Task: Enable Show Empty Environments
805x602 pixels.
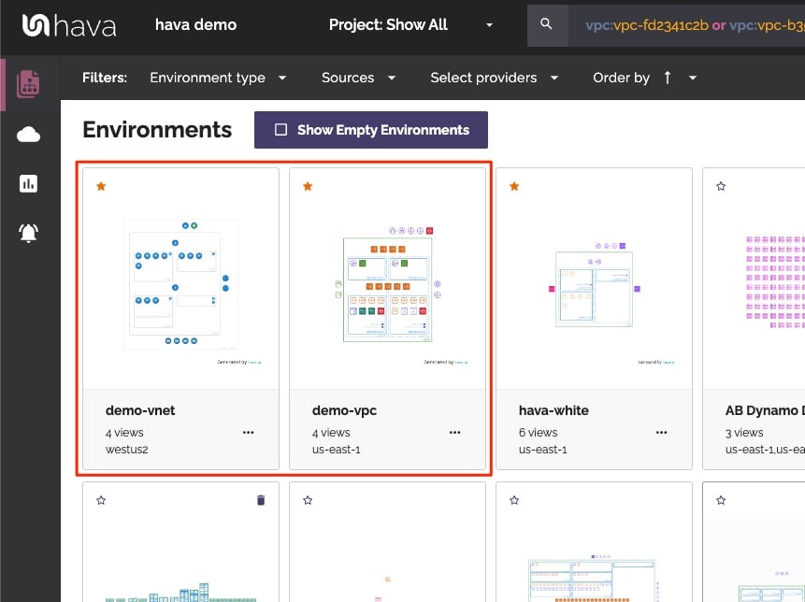Action: (x=371, y=129)
